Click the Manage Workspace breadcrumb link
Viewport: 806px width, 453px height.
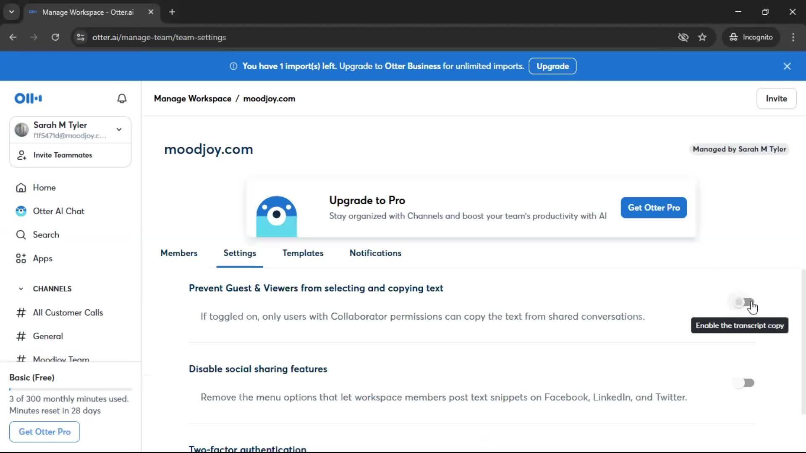pyautogui.click(x=193, y=99)
